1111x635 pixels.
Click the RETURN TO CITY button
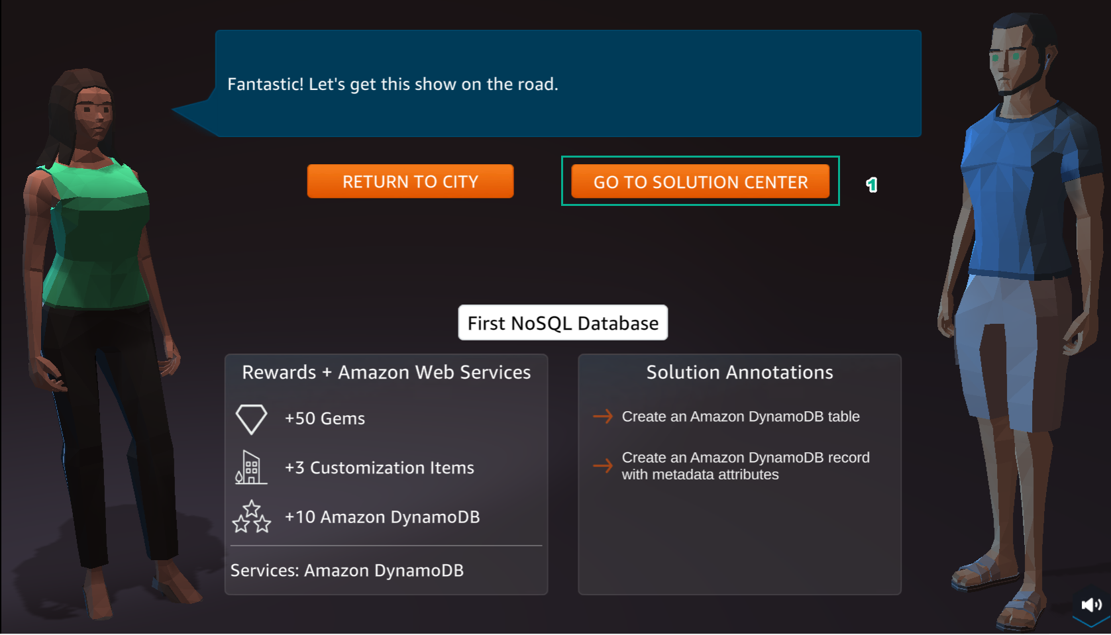[410, 181]
